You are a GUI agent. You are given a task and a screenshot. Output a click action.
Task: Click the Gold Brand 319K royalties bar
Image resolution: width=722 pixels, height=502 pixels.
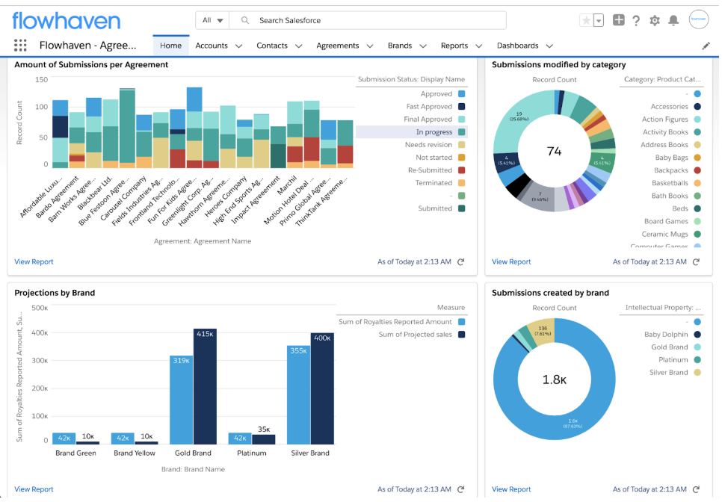182,400
